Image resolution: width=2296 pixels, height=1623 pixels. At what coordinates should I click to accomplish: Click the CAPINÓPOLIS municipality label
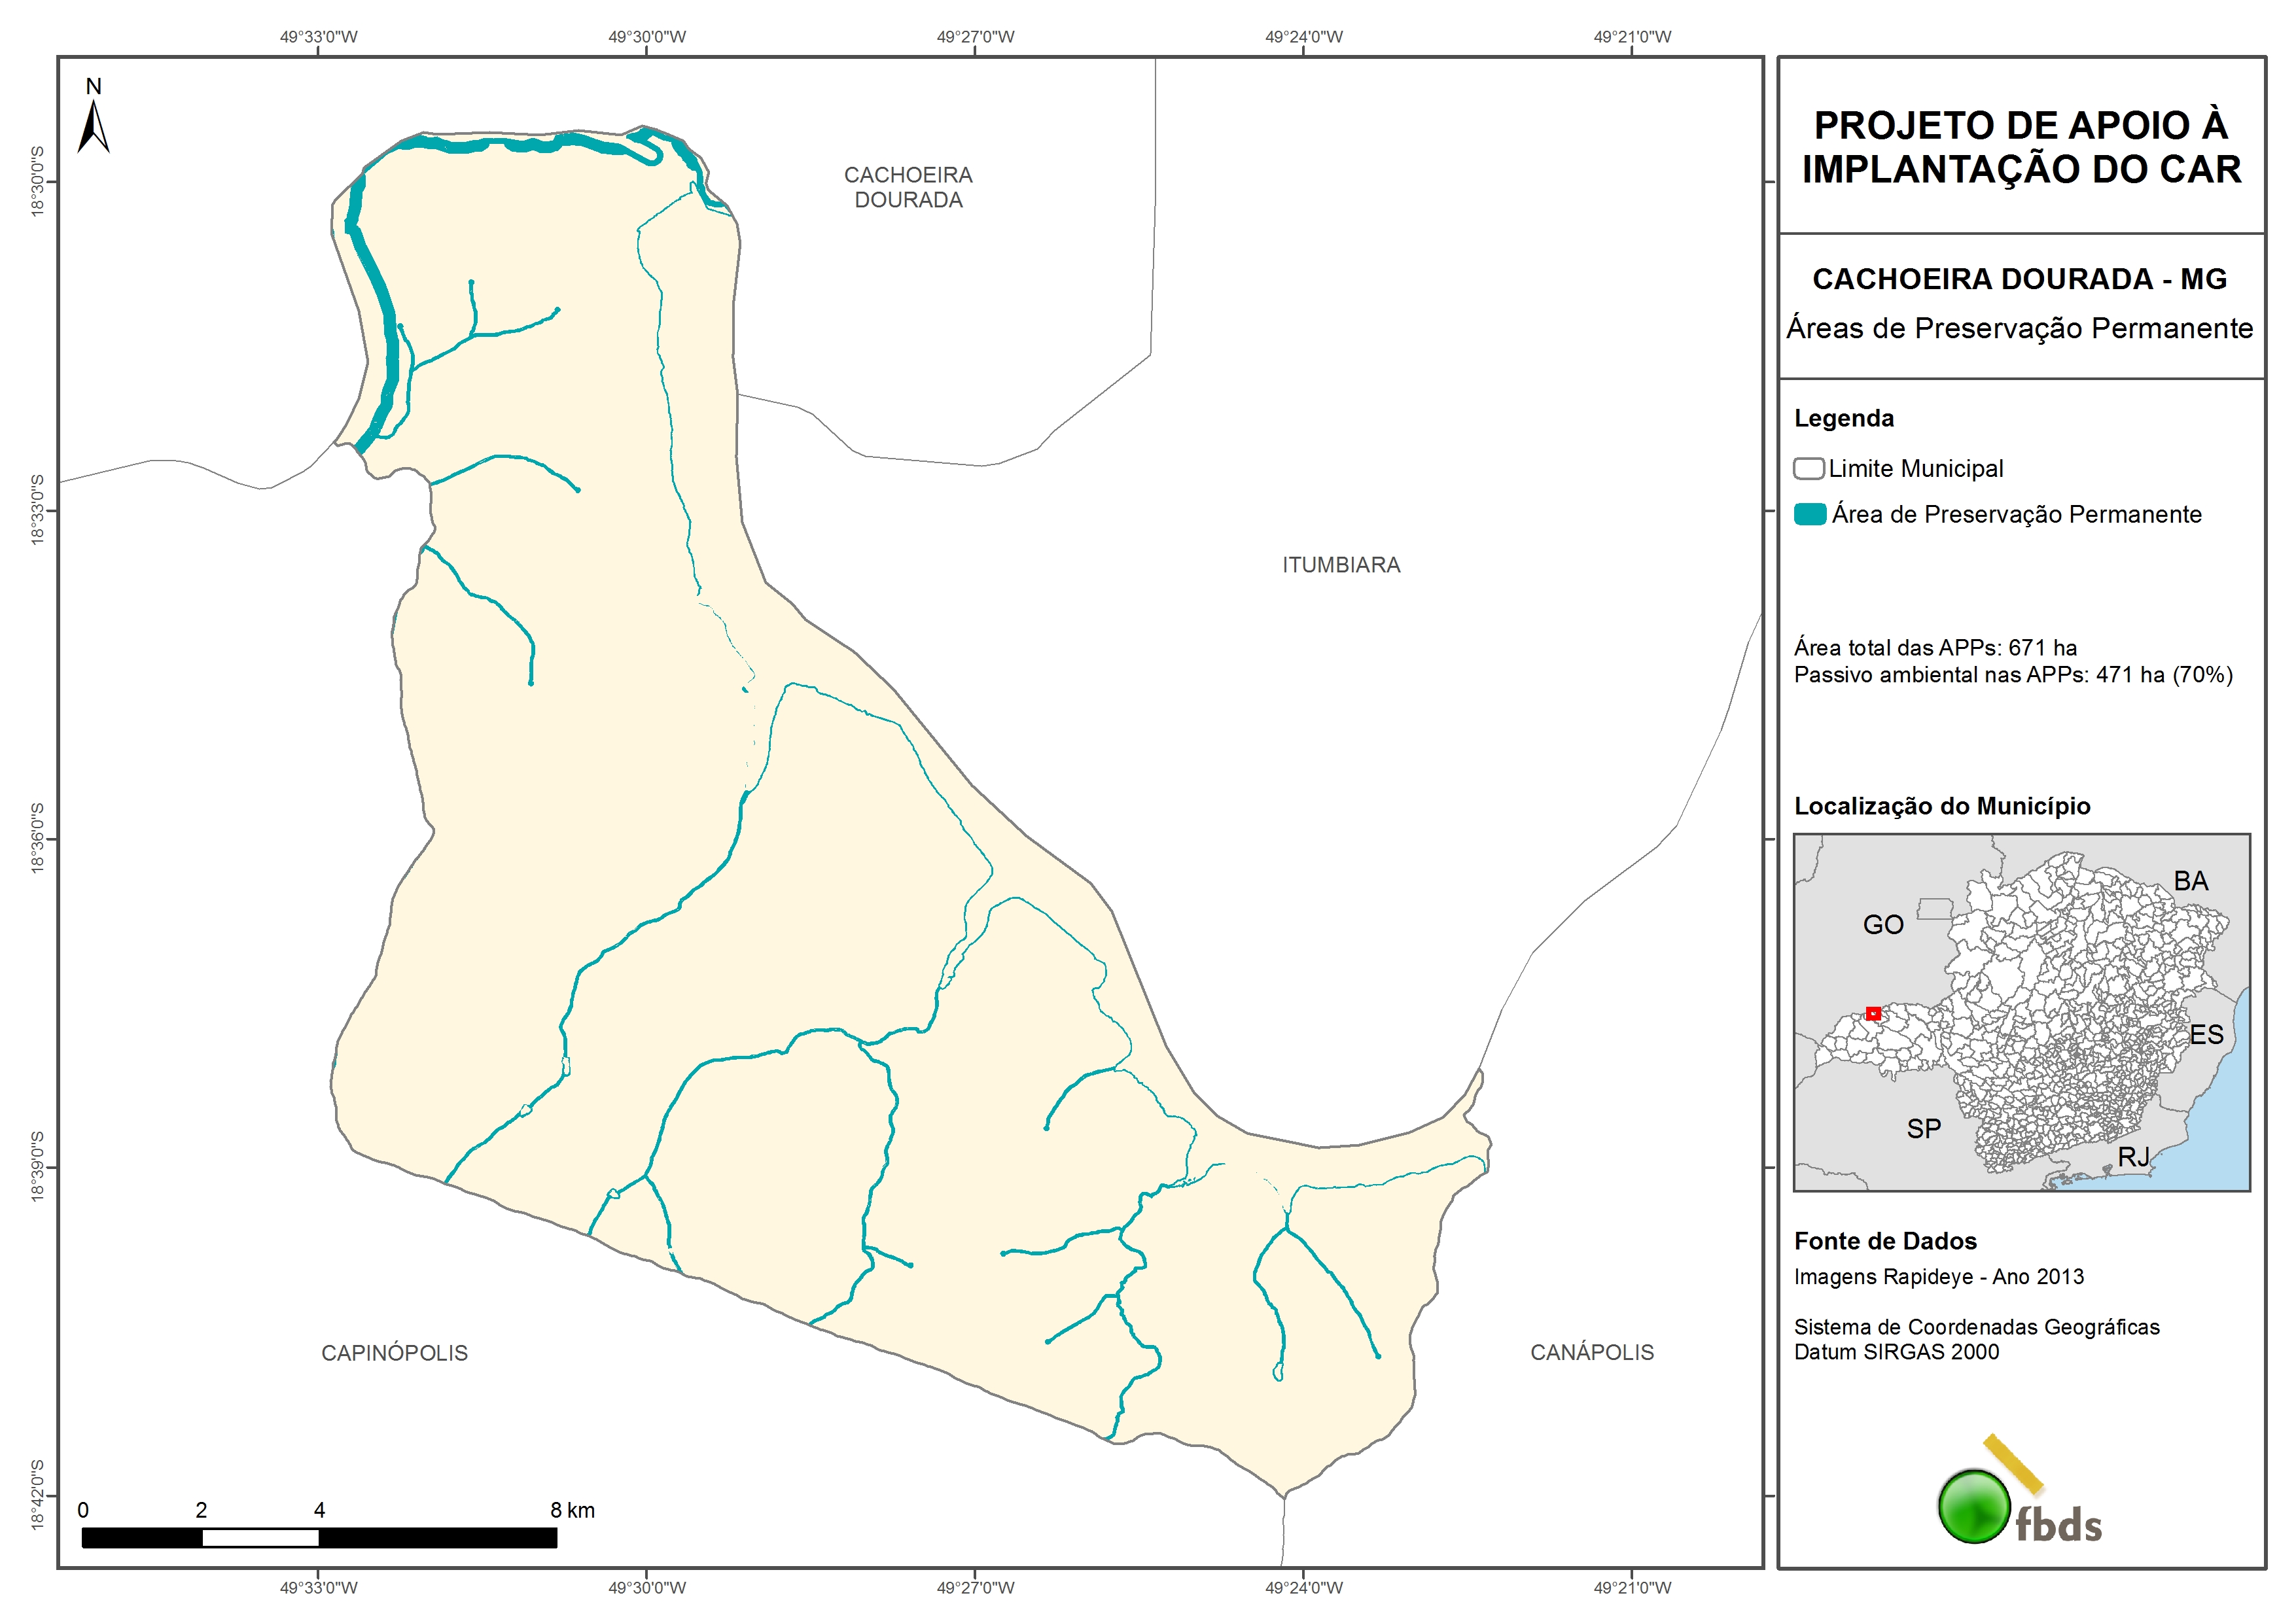(394, 1352)
